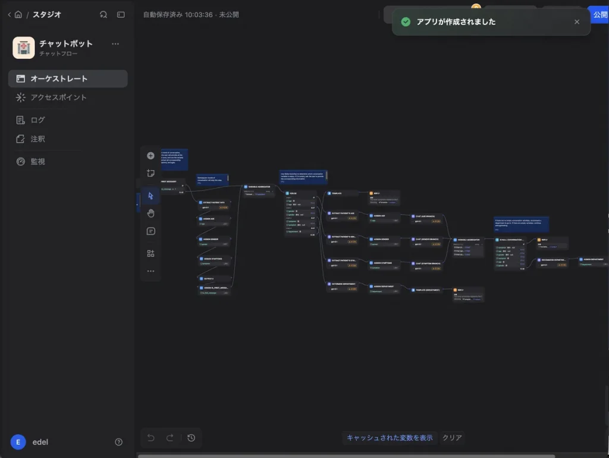Open the version history clock icon
The image size is (609, 458).
191,438
